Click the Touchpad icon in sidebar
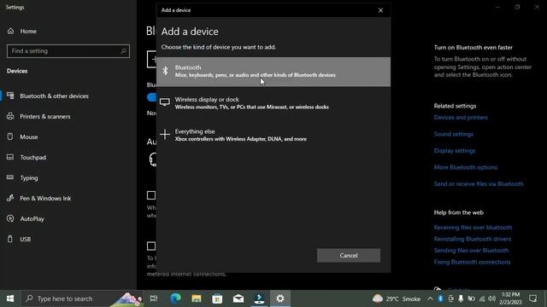Image resolution: width=547 pixels, height=307 pixels. click(x=10, y=157)
